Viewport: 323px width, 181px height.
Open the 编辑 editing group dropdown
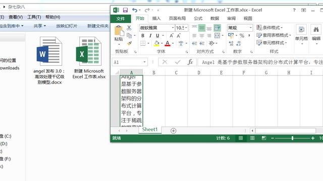pos(316,35)
